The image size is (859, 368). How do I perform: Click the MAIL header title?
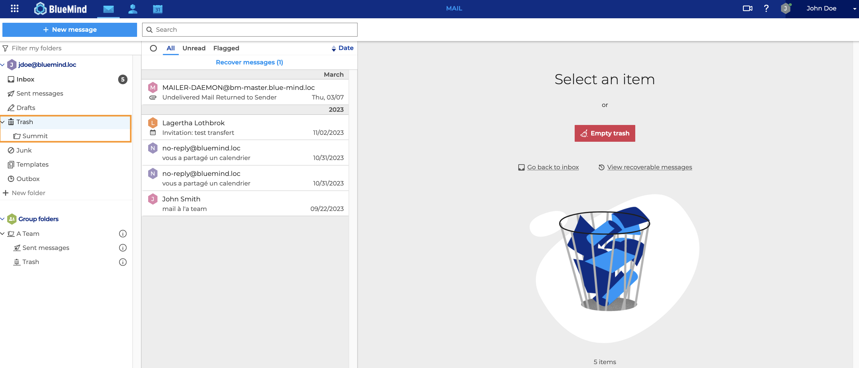(x=454, y=8)
